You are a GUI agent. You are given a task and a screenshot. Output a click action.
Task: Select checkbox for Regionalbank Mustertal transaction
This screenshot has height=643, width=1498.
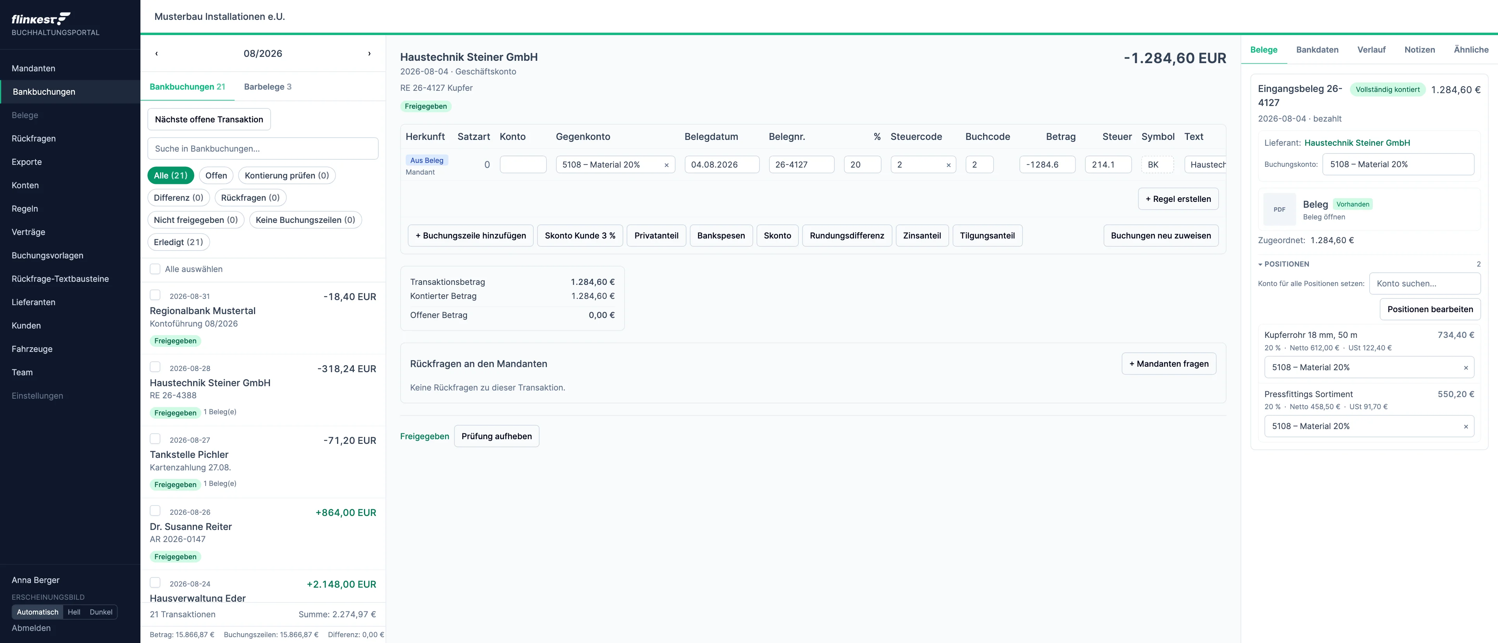pos(155,295)
